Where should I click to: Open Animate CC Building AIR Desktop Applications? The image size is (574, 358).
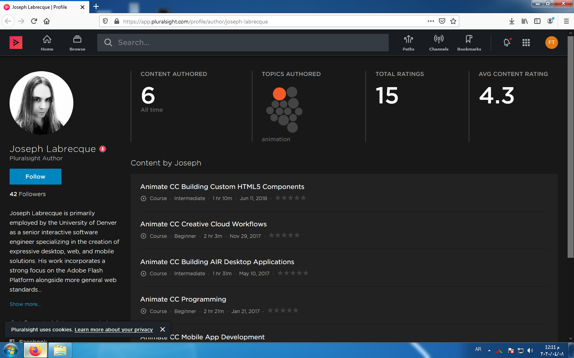point(217,262)
